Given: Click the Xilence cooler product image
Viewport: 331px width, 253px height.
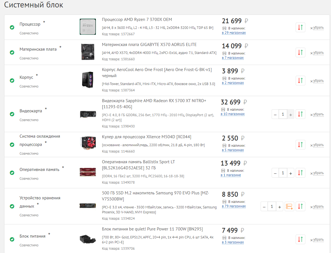Looking at the screenshot, I should [88, 143].
